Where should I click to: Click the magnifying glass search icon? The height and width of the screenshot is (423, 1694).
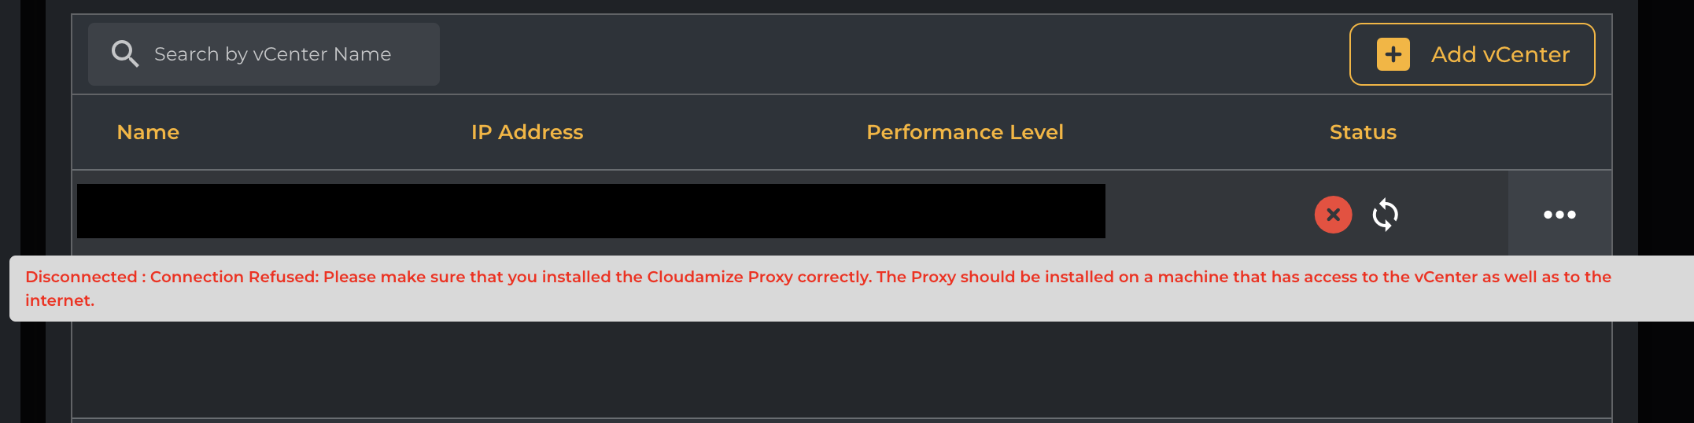click(124, 54)
